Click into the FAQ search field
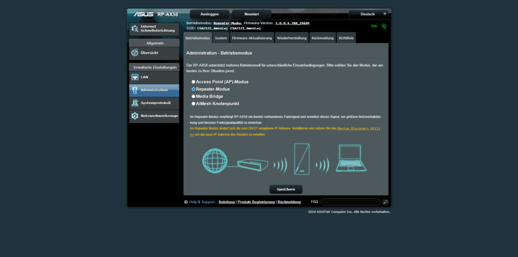Viewport: 518px width, 257px height. click(350, 202)
